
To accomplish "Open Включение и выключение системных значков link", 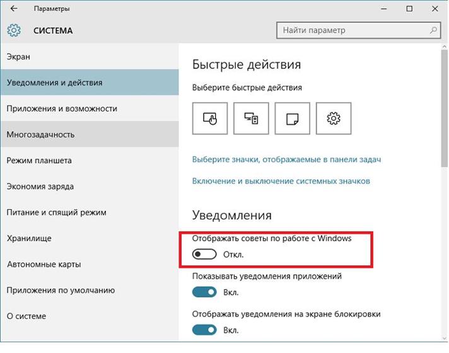I will pyautogui.click(x=281, y=181).
